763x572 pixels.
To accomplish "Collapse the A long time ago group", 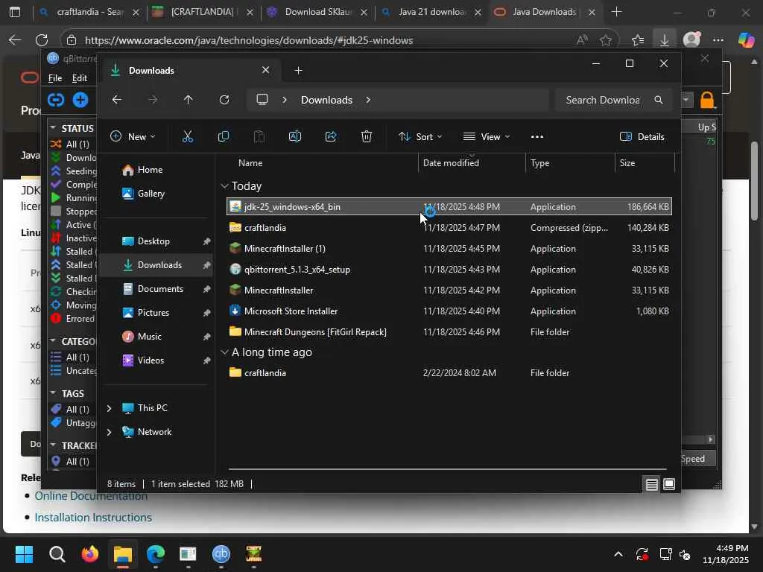I will tap(224, 352).
